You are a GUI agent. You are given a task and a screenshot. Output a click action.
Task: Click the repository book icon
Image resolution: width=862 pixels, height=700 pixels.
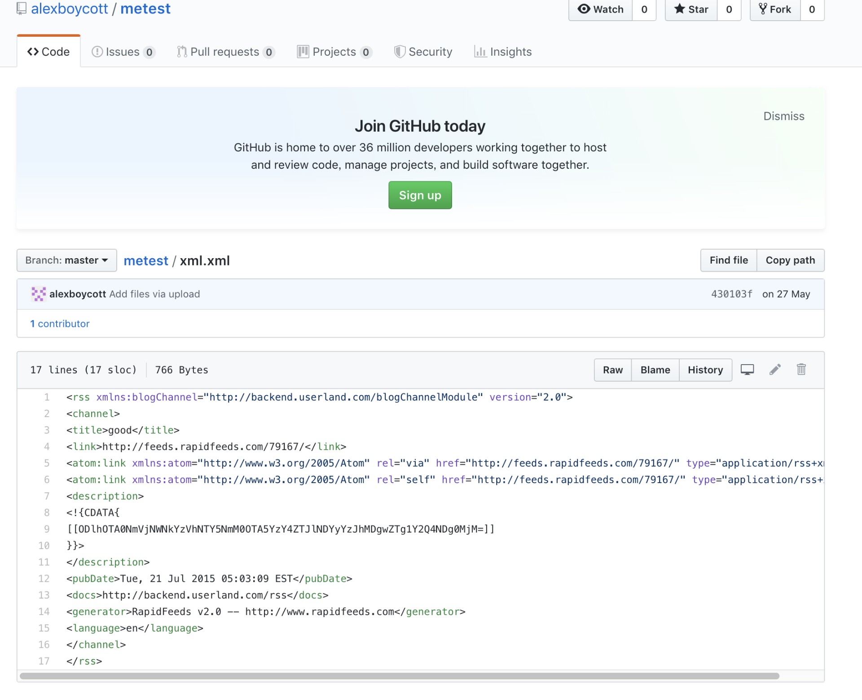click(x=21, y=9)
